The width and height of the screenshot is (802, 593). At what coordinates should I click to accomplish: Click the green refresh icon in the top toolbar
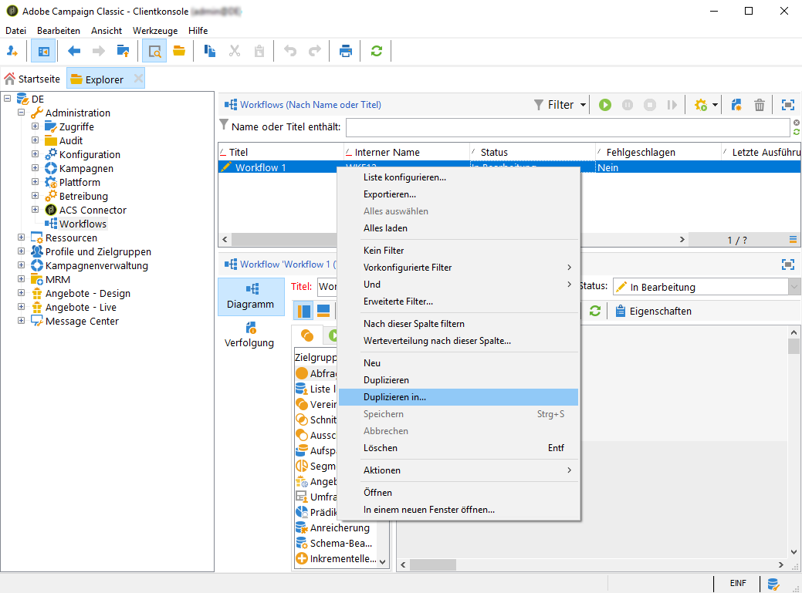(376, 51)
